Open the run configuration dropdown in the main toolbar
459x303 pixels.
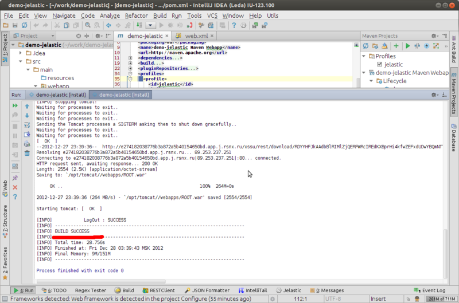coord(150,25)
